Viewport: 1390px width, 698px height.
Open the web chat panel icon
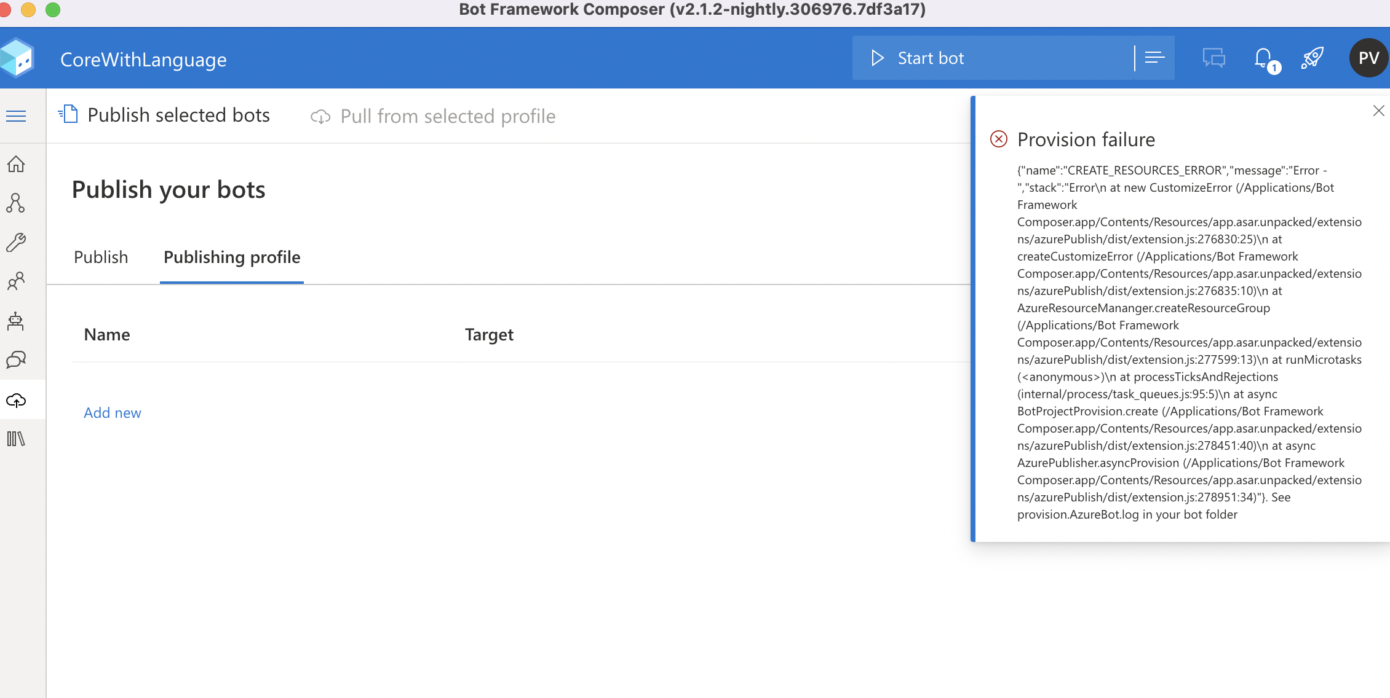(x=1213, y=58)
